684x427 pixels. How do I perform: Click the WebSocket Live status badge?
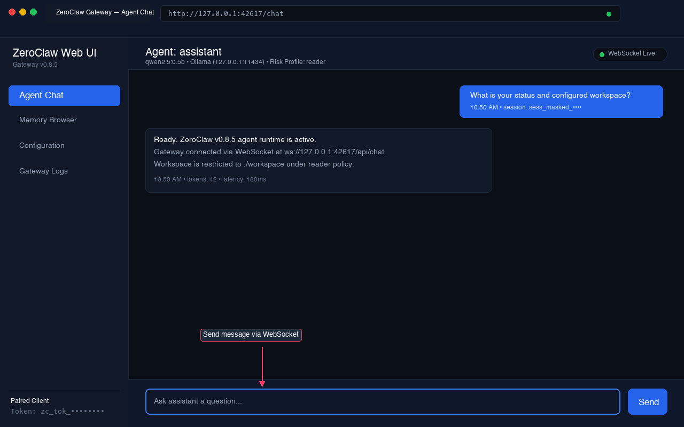pos(630,54)
